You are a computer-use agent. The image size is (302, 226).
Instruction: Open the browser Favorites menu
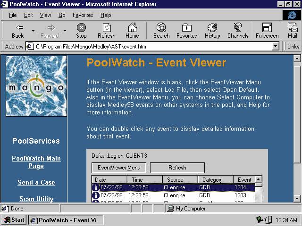tap(83, 15)
